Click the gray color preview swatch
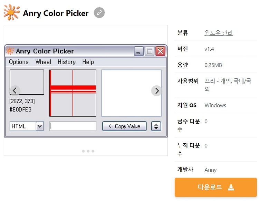259x201 pixels. tap(27, 82)
